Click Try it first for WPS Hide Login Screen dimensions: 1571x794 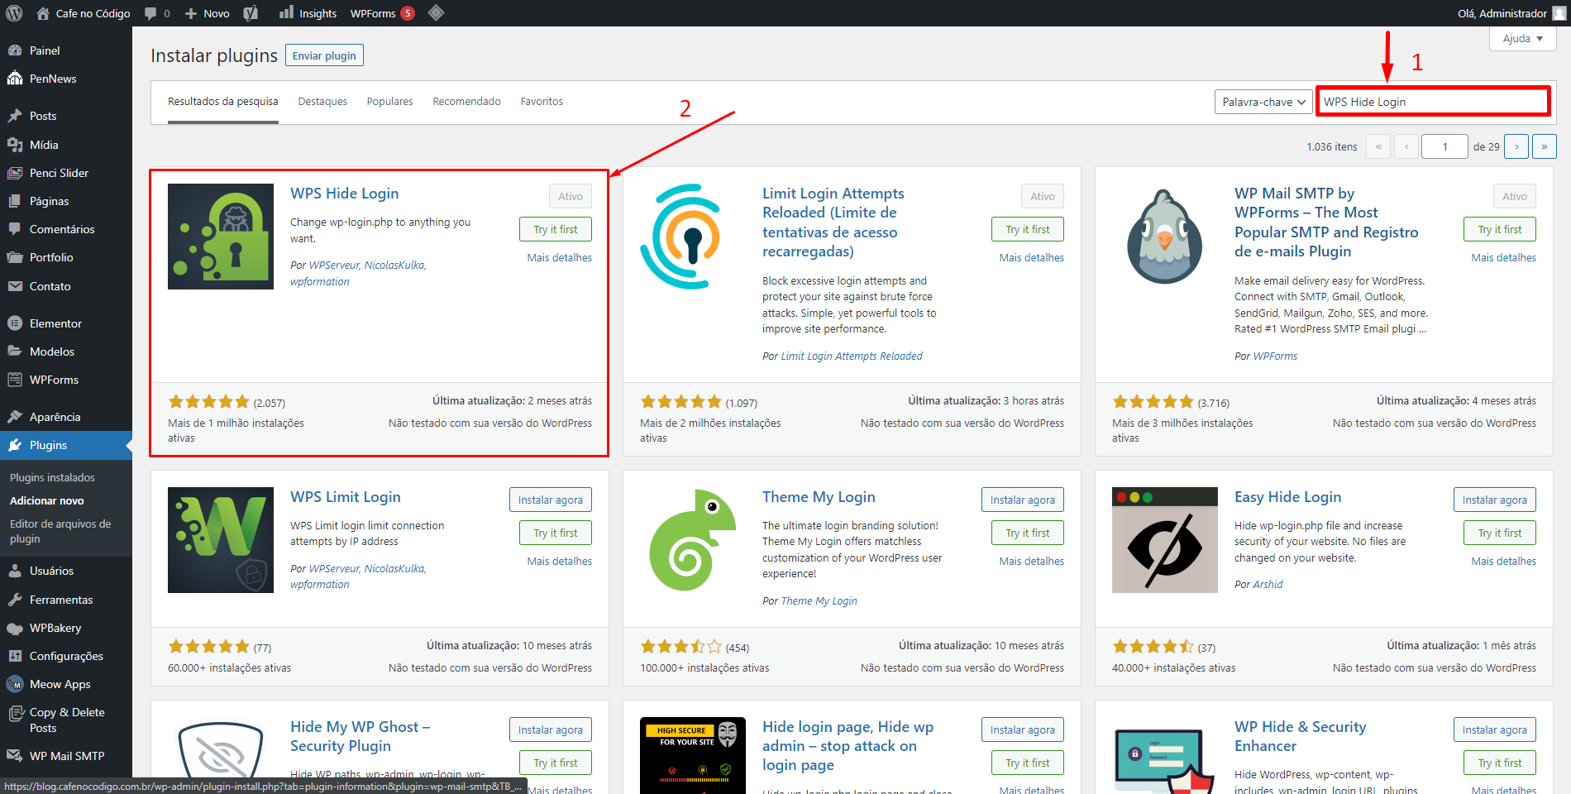point(556,229)
